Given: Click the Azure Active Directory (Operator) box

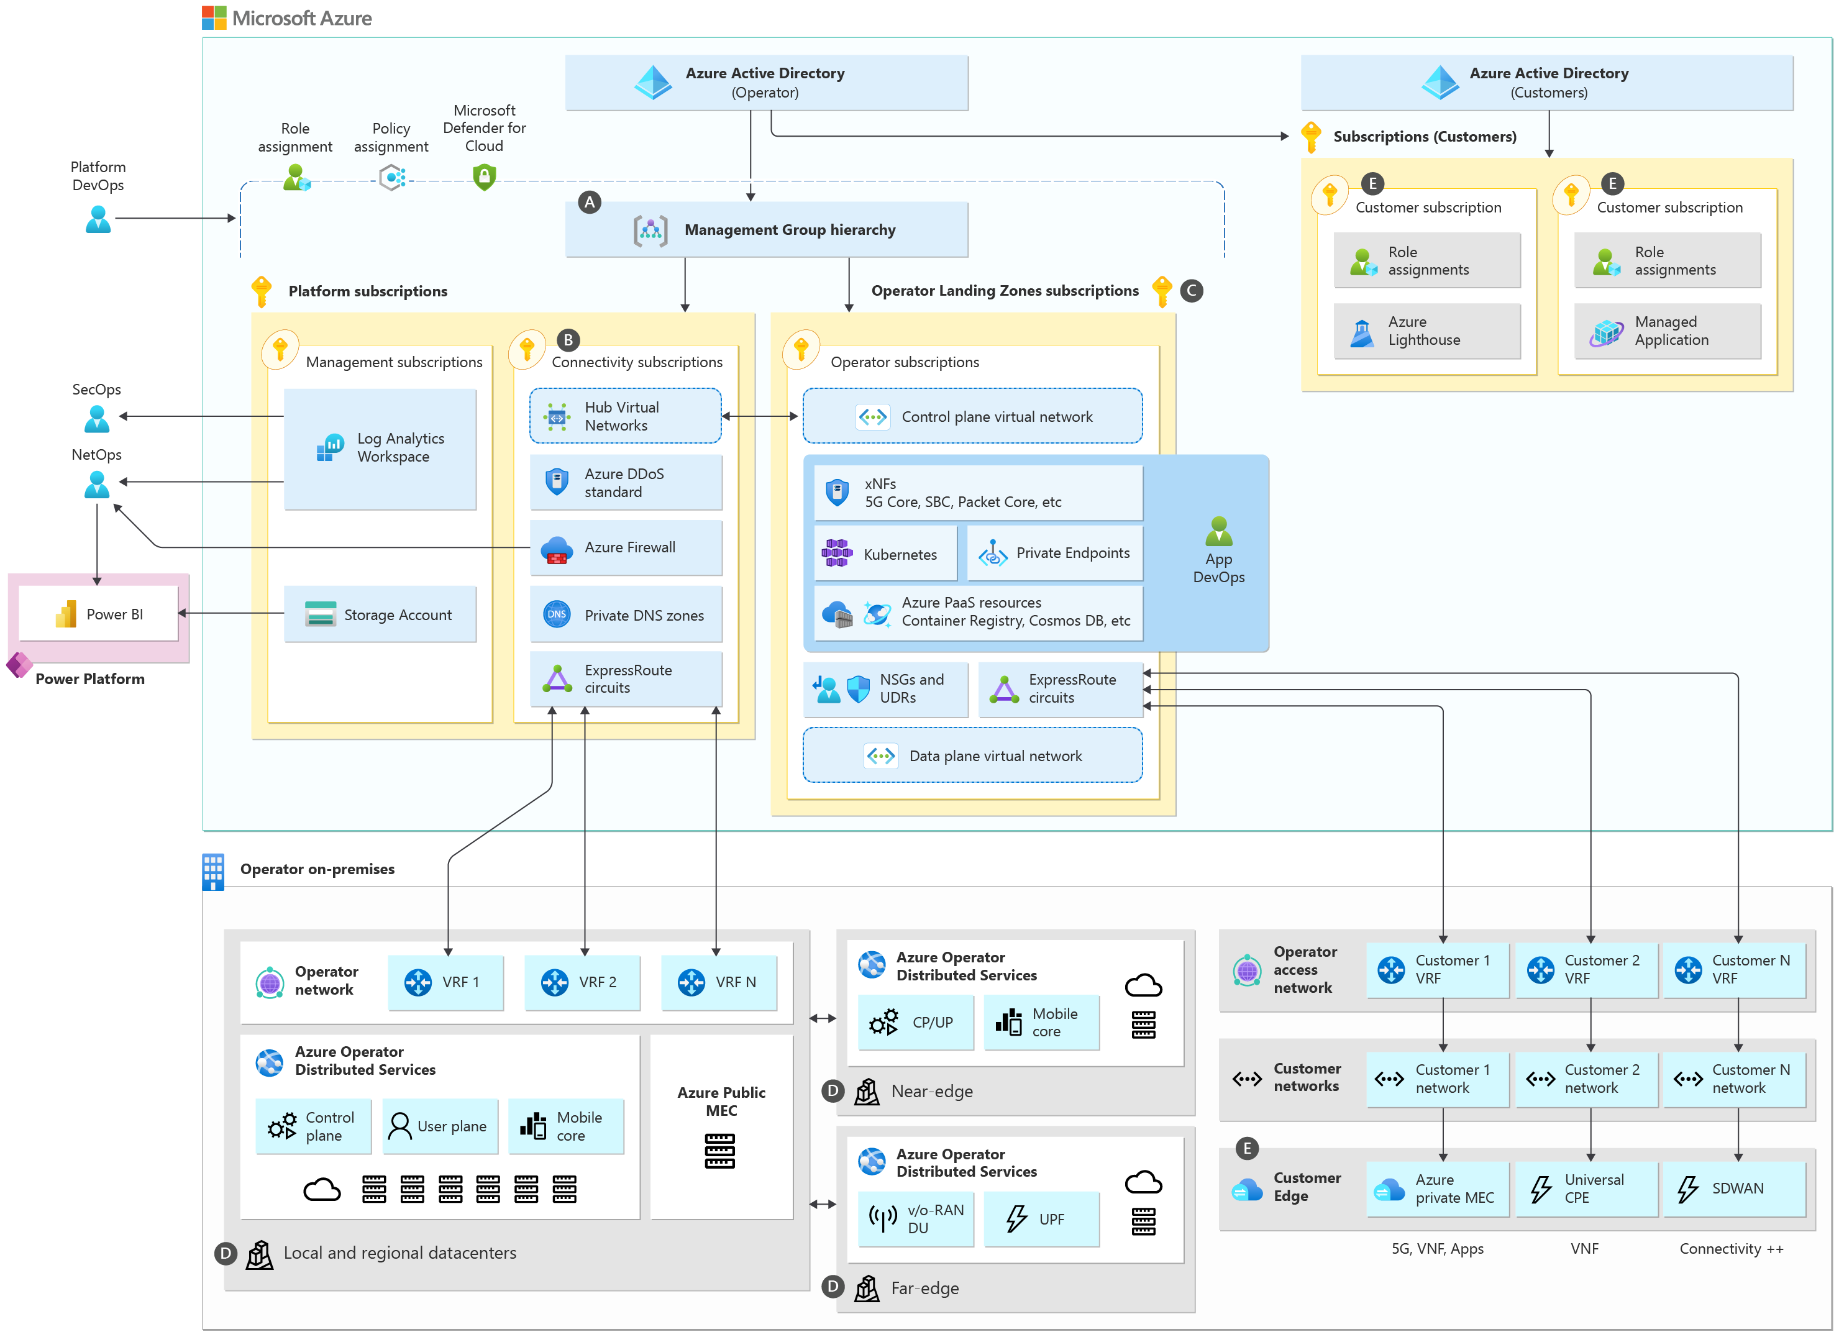Looking at the screenshot, I should coord(766,83).
